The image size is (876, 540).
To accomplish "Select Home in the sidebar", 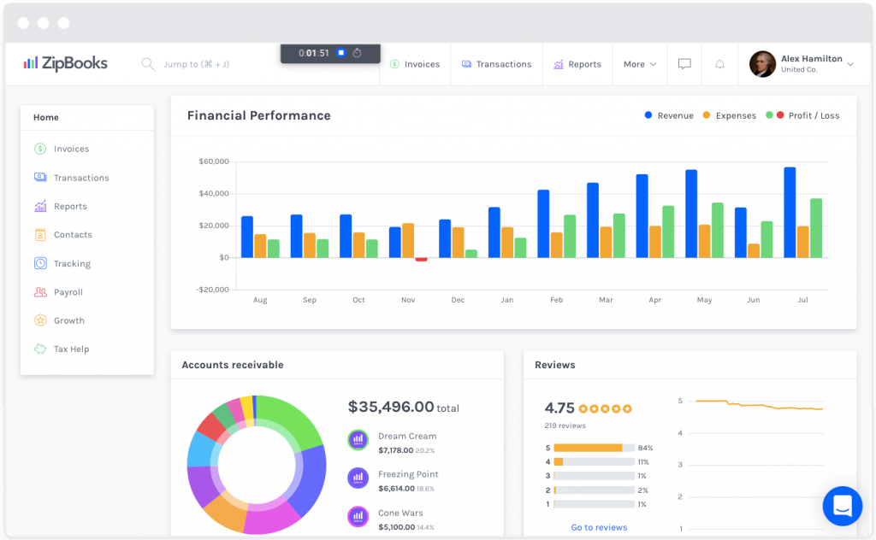I will 46,117.
